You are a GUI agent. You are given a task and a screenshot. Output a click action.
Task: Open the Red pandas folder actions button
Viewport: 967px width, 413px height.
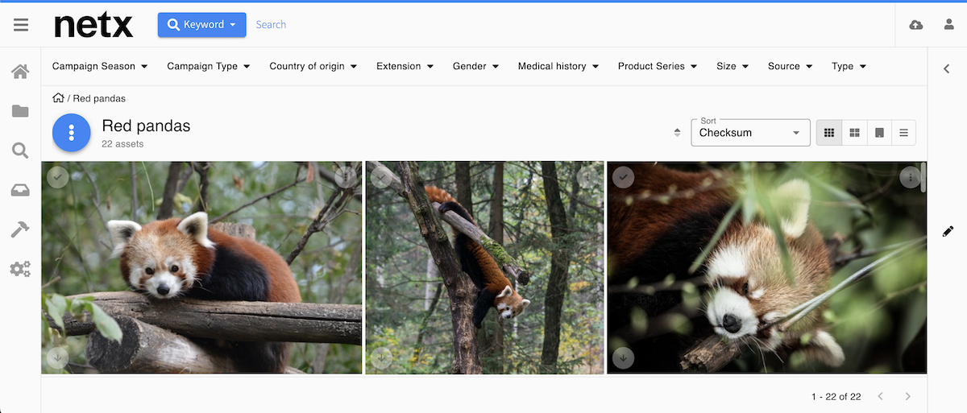(72, 133)
